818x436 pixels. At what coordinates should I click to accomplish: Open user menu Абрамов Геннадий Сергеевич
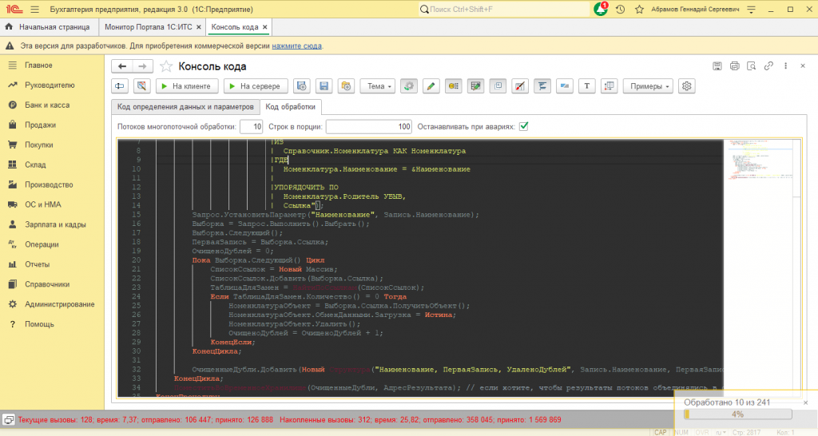pyautogui.click(x=695, y=10)
